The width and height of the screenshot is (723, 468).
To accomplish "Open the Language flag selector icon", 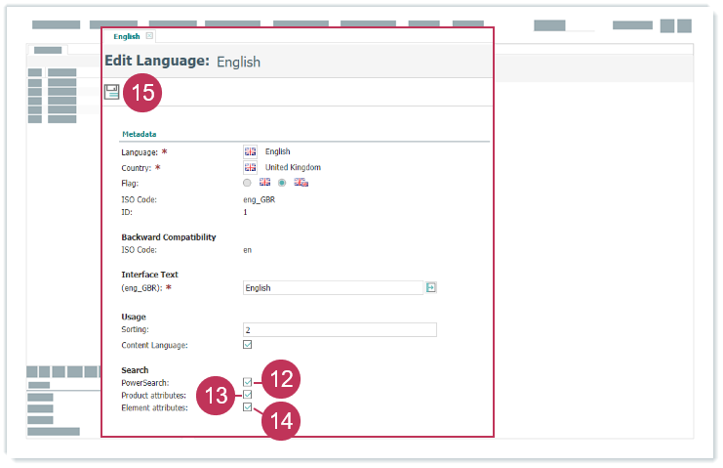I will [250, 151].
